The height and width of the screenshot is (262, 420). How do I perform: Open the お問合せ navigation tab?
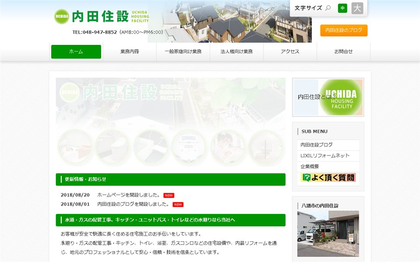343,52
